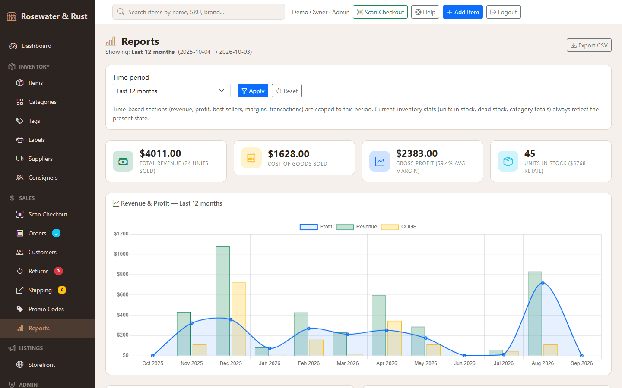Click the Dec 2025 COGS bar
Screen dimensions: 622x388
(238, 319)
